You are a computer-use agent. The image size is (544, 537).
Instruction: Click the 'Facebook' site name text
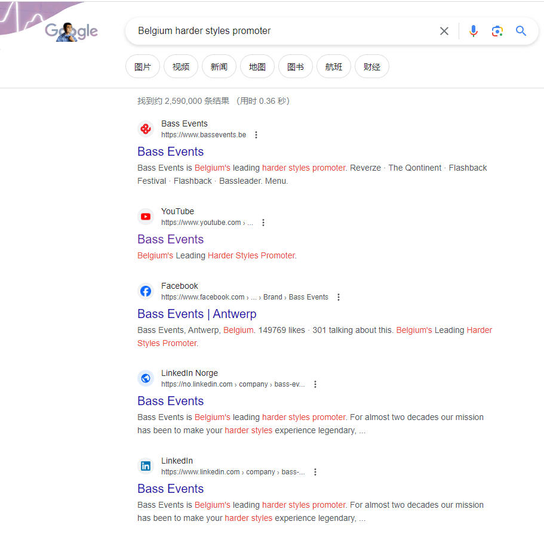179,286
